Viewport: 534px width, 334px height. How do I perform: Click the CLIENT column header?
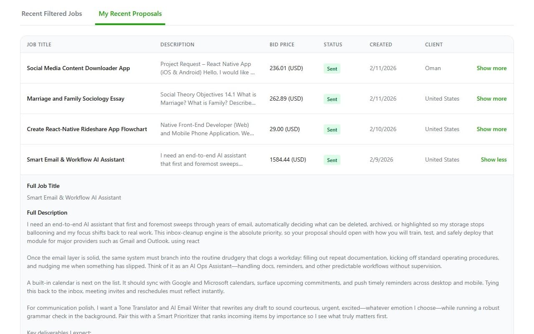434,44
